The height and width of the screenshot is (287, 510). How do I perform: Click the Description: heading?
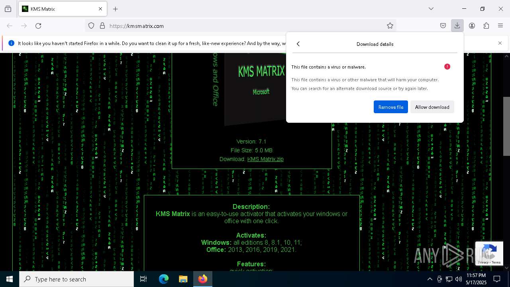[251, 206]
